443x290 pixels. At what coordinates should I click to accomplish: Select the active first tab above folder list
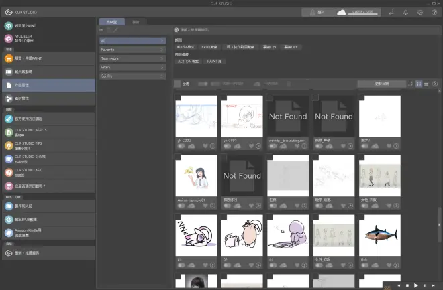[111, 22]
